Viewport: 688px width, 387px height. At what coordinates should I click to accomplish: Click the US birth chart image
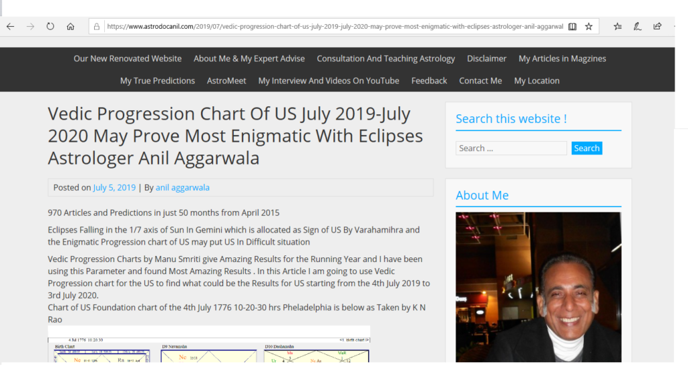coord(209,344)
